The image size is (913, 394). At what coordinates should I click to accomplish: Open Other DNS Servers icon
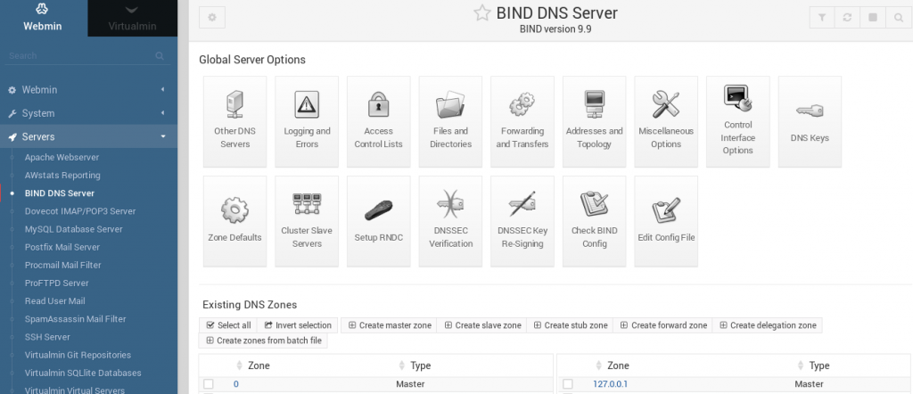pyautogui.click(x=234, y=121)
